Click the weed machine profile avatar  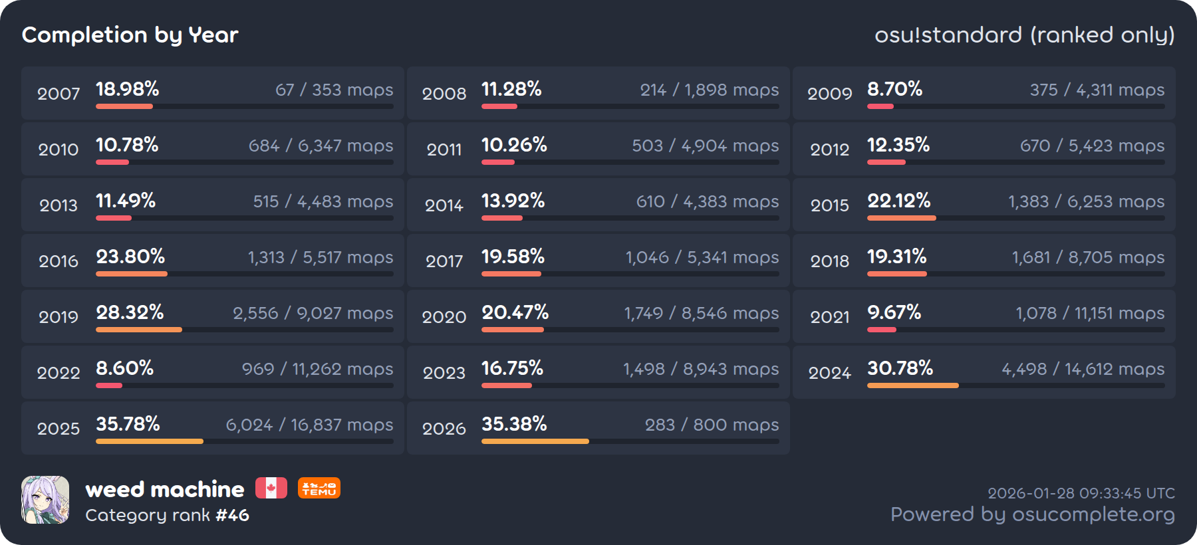(x=45, y=500)
